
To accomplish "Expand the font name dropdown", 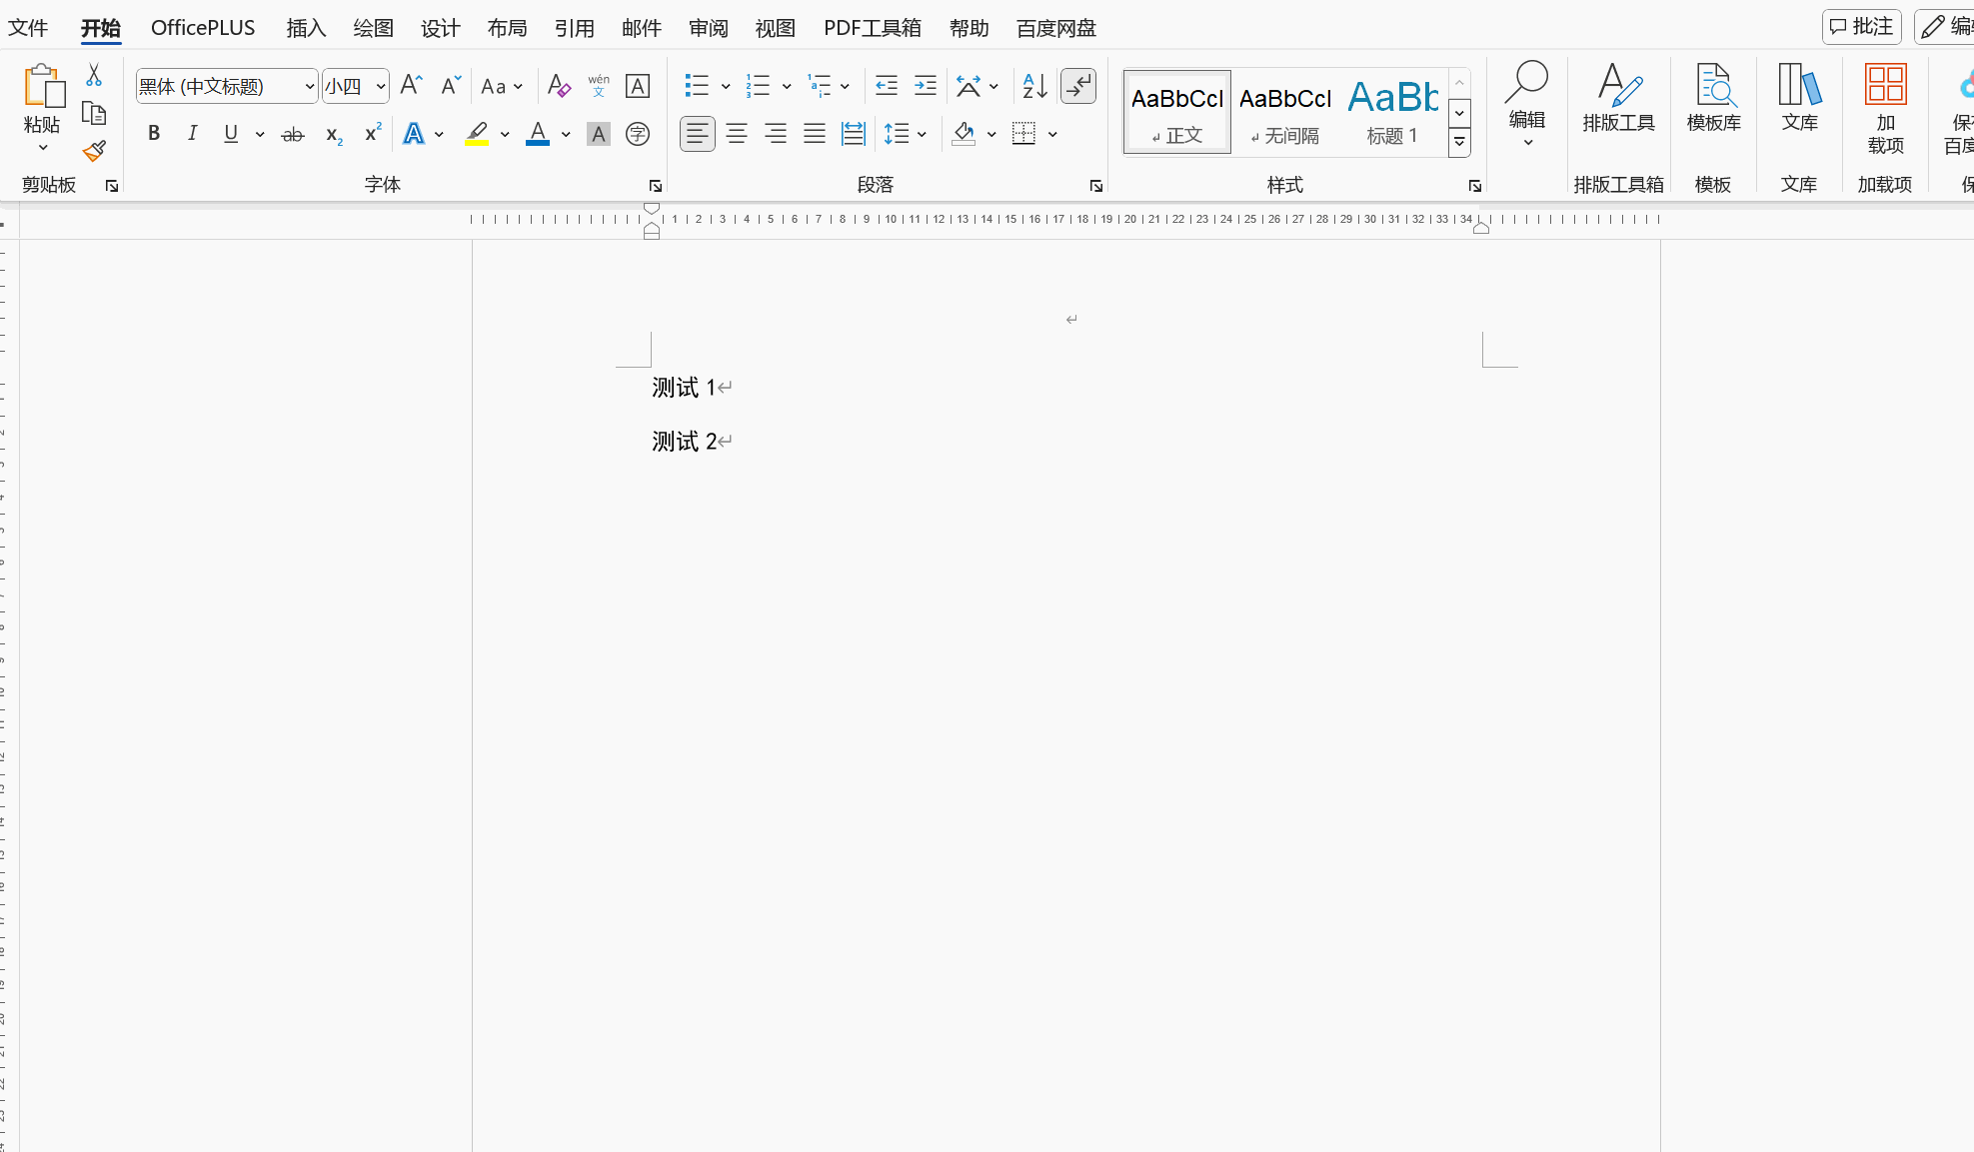I will pyautogui.click(x=309, y=87).
